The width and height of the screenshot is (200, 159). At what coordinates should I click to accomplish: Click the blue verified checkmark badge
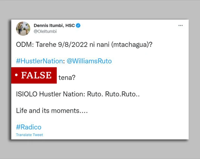click(78, 26)
